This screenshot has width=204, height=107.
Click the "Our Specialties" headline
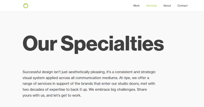[x=93, y=43]
